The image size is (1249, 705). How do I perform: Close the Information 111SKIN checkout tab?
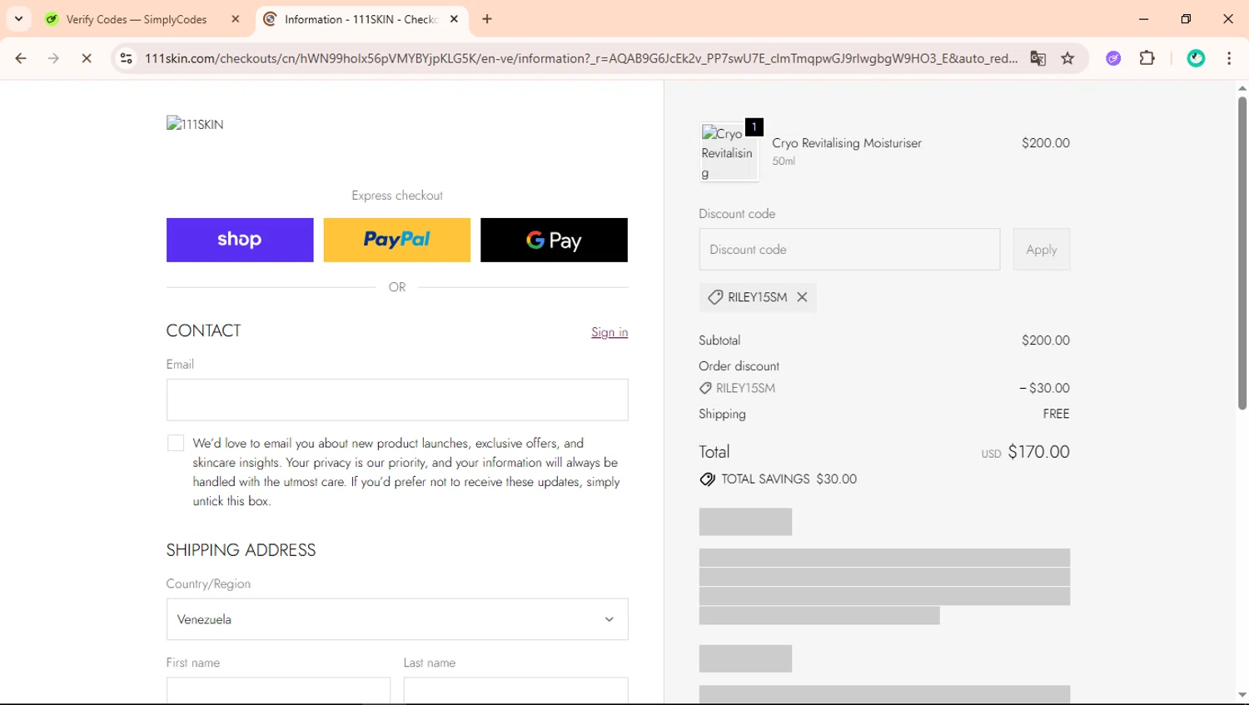click(454, 19)
